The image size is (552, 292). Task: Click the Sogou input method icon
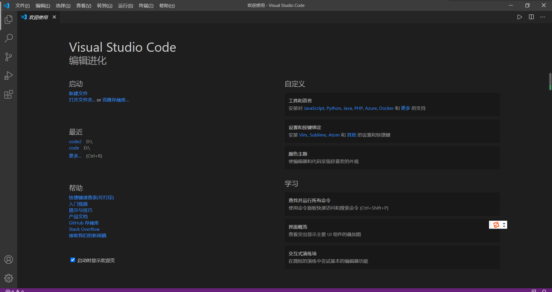496,225
